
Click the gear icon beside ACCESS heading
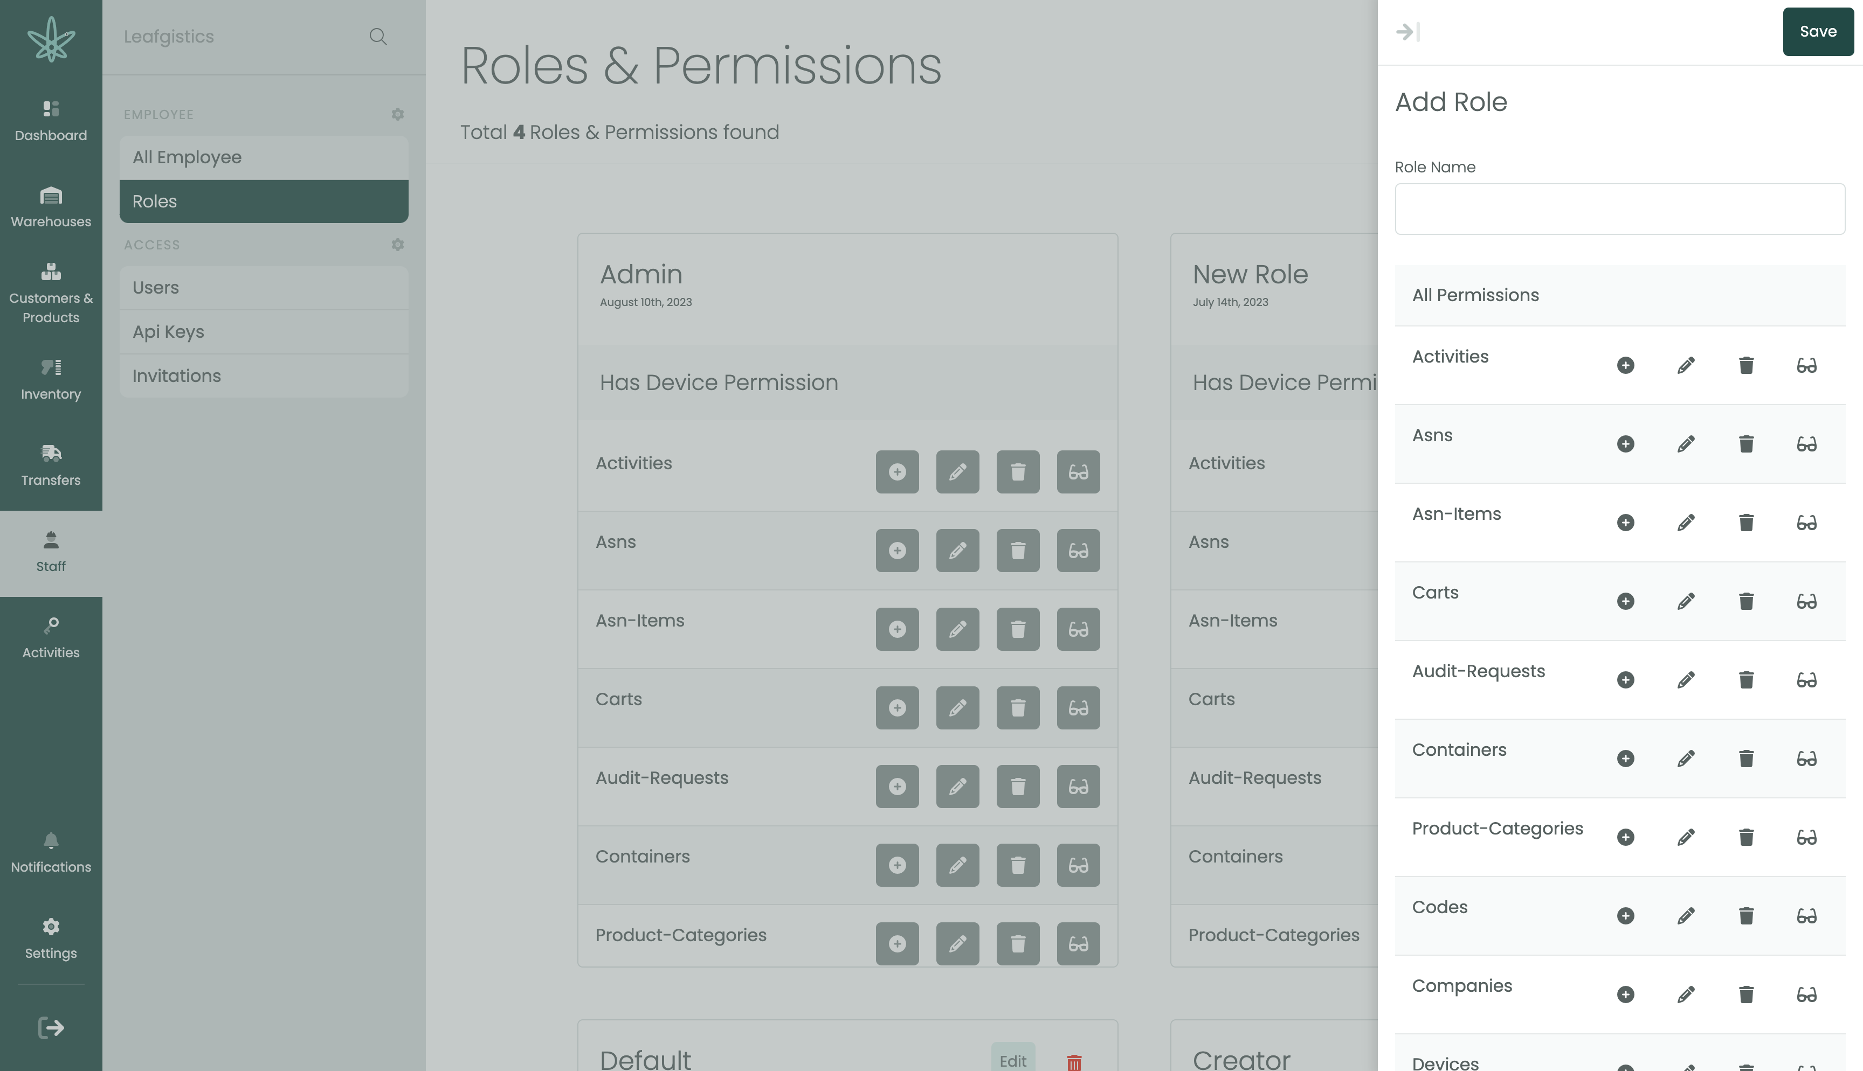click(397, 244)
